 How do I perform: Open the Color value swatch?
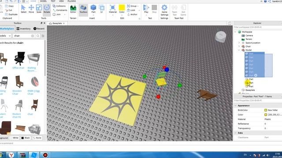266,115
